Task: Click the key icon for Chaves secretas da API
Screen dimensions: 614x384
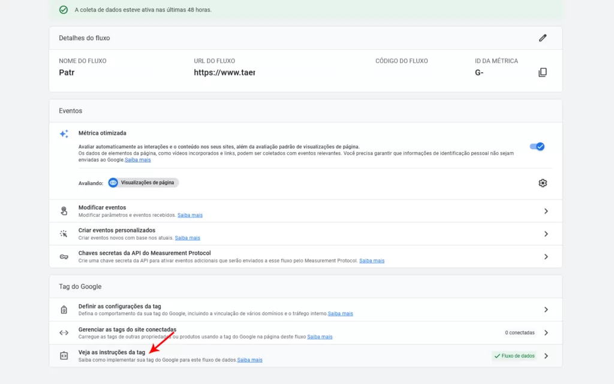Action: 64,257
